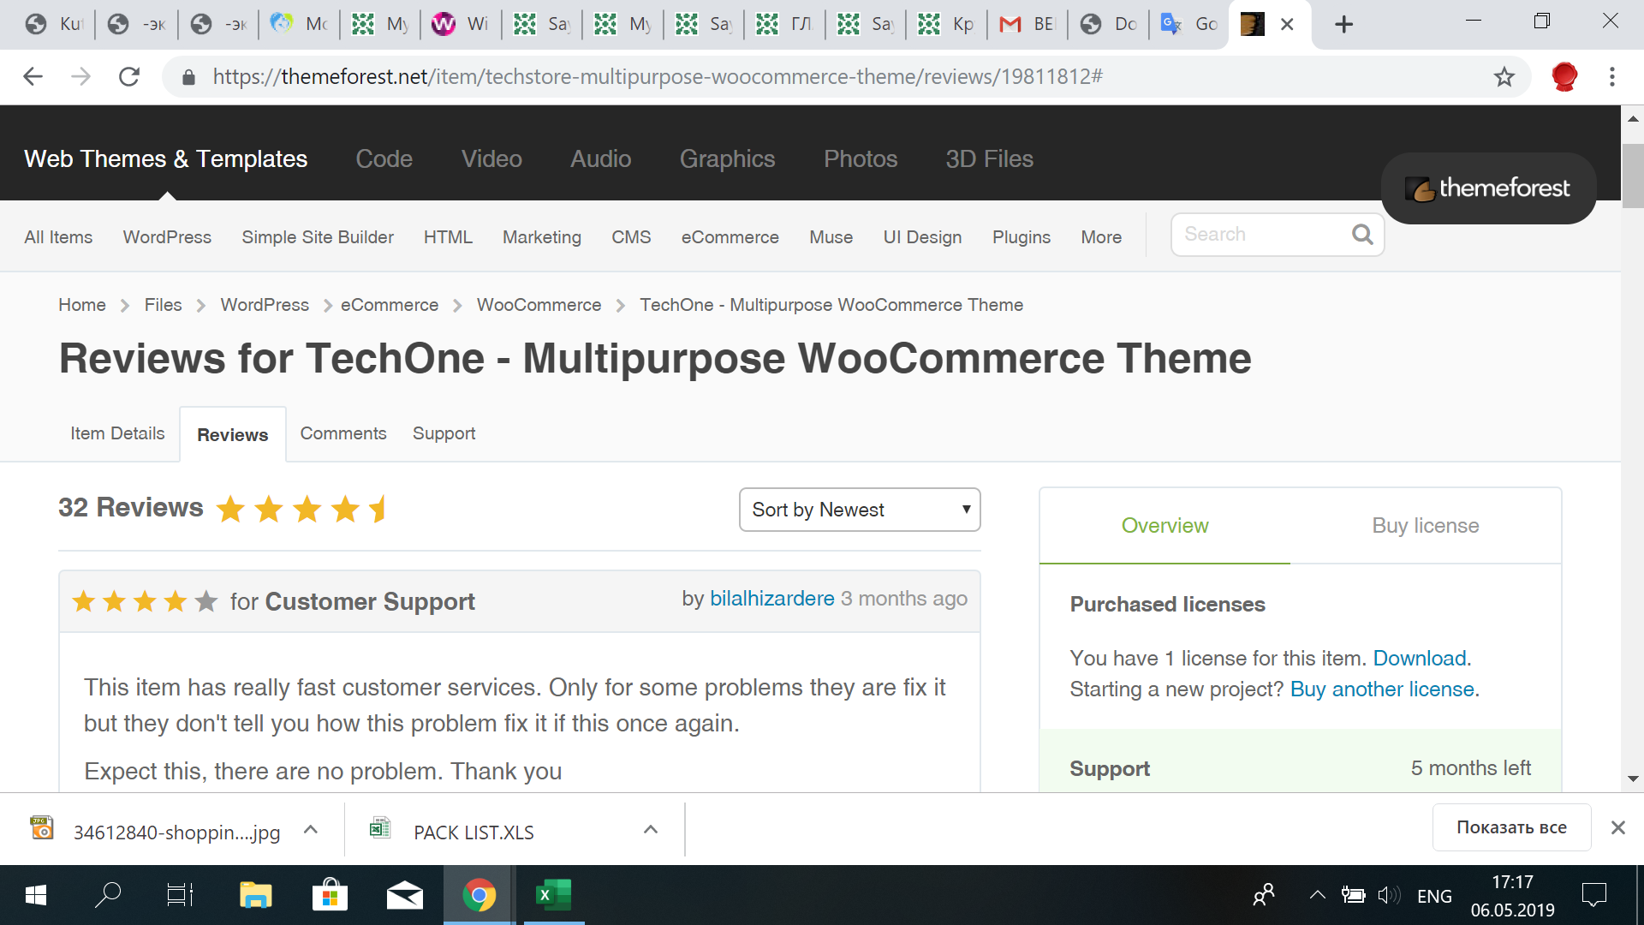Screen dimensions: 1644x925
Task: Switch to Excel from the taskbar
Action: (x=553, y=895)
